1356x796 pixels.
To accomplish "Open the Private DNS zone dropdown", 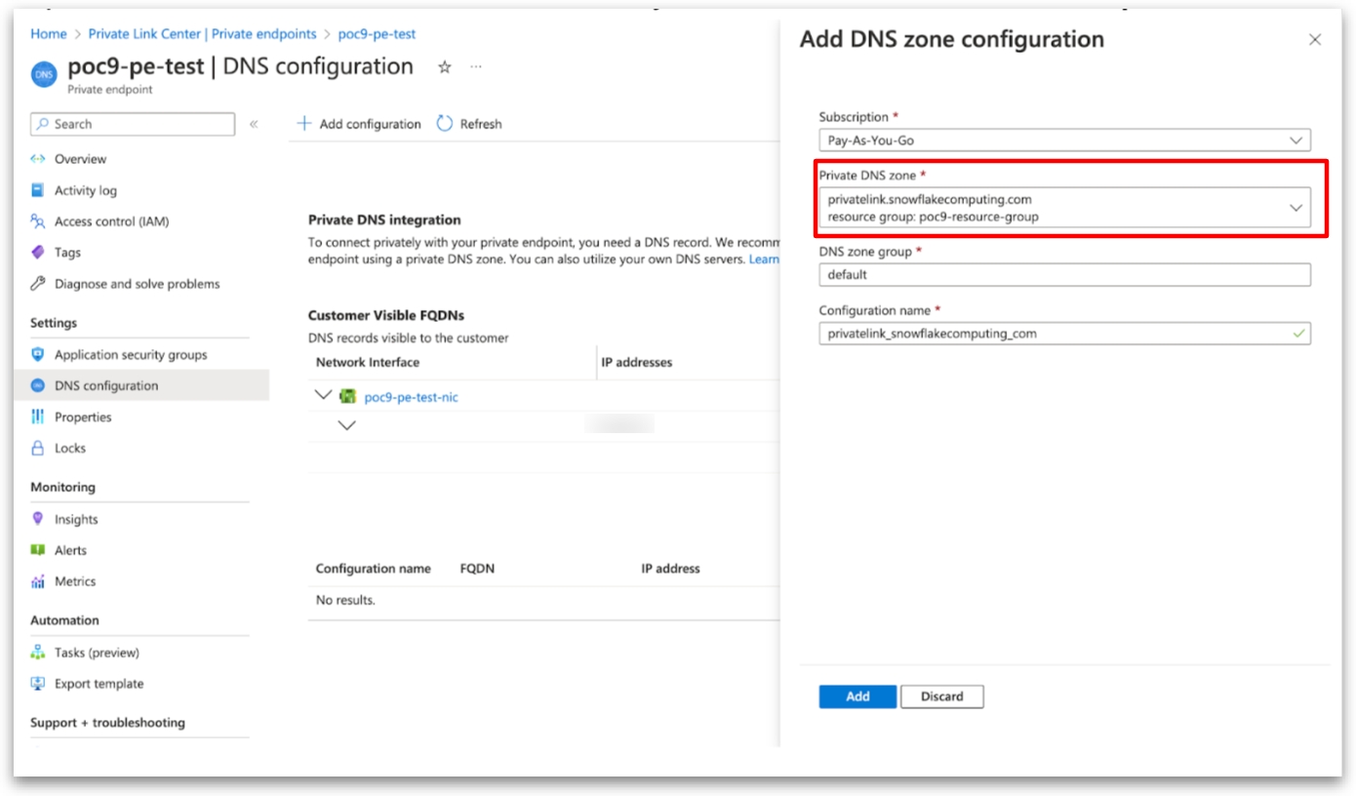I will click(x=1296, y=208).
